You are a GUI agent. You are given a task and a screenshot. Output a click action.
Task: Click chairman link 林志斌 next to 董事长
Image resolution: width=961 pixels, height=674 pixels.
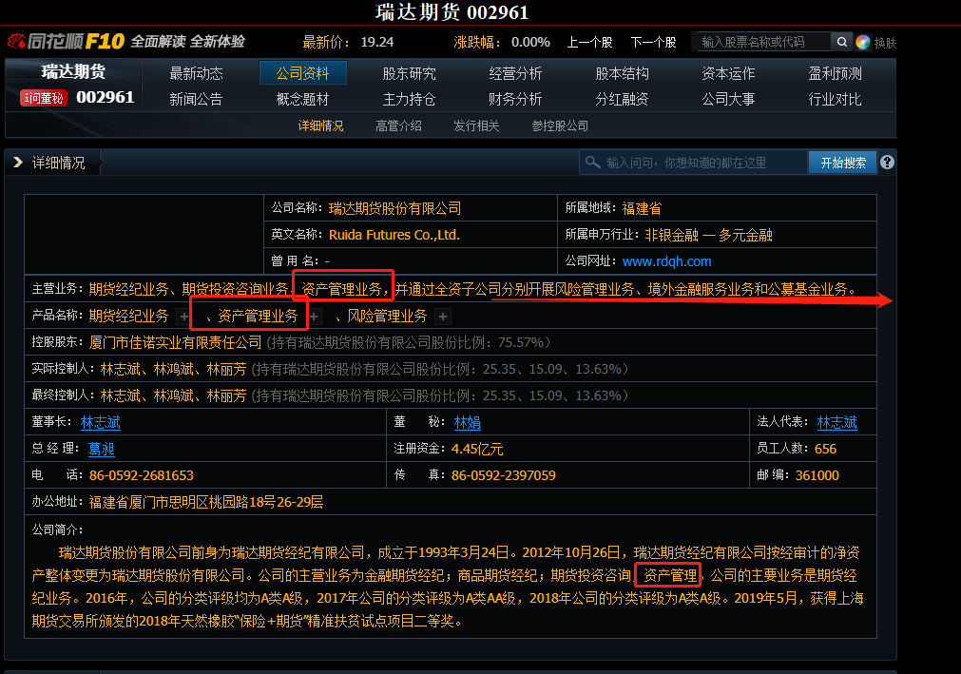[101, 422]
